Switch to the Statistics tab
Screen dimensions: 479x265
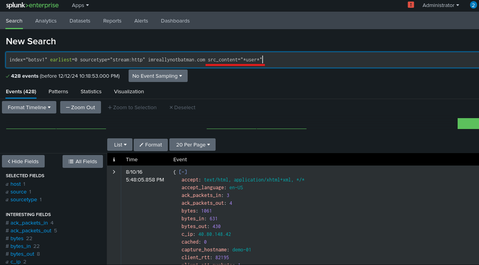(x=91, y=92)
